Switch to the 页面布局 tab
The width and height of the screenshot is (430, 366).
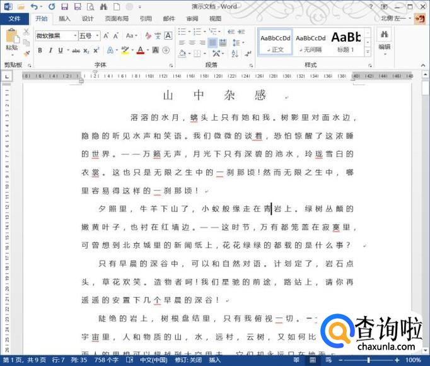tap(117, 19)
